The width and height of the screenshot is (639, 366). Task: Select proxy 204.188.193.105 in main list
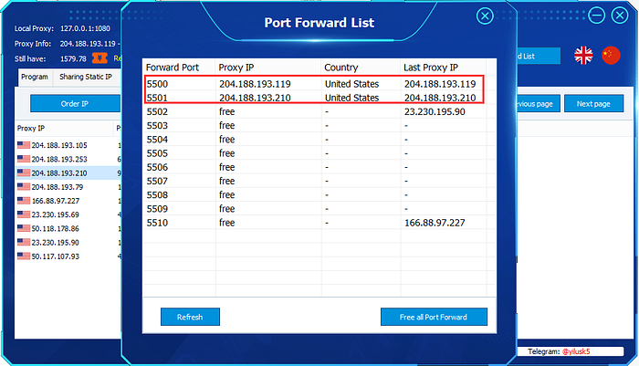tap(68, 145)
